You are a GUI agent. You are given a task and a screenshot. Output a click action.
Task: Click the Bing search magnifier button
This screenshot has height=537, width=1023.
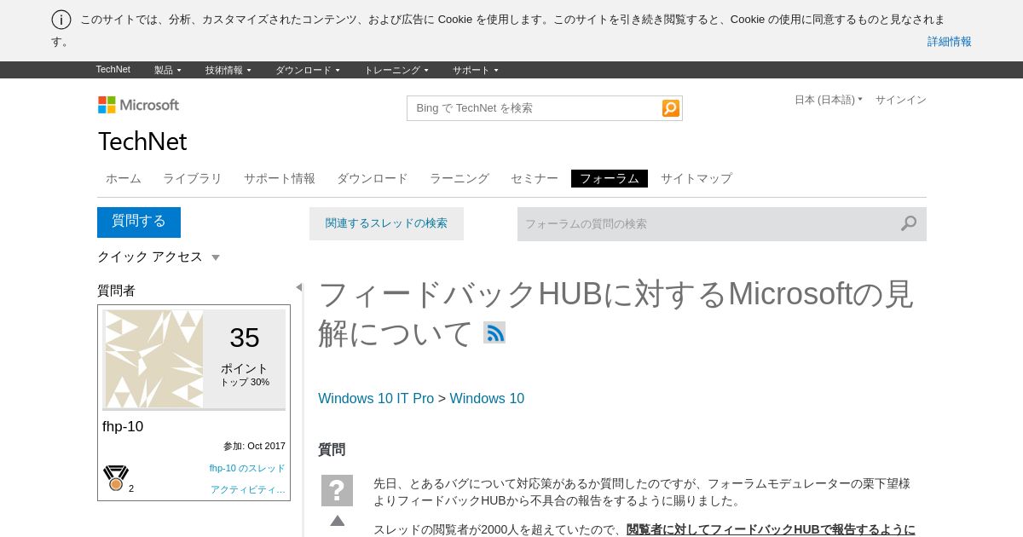671,108
